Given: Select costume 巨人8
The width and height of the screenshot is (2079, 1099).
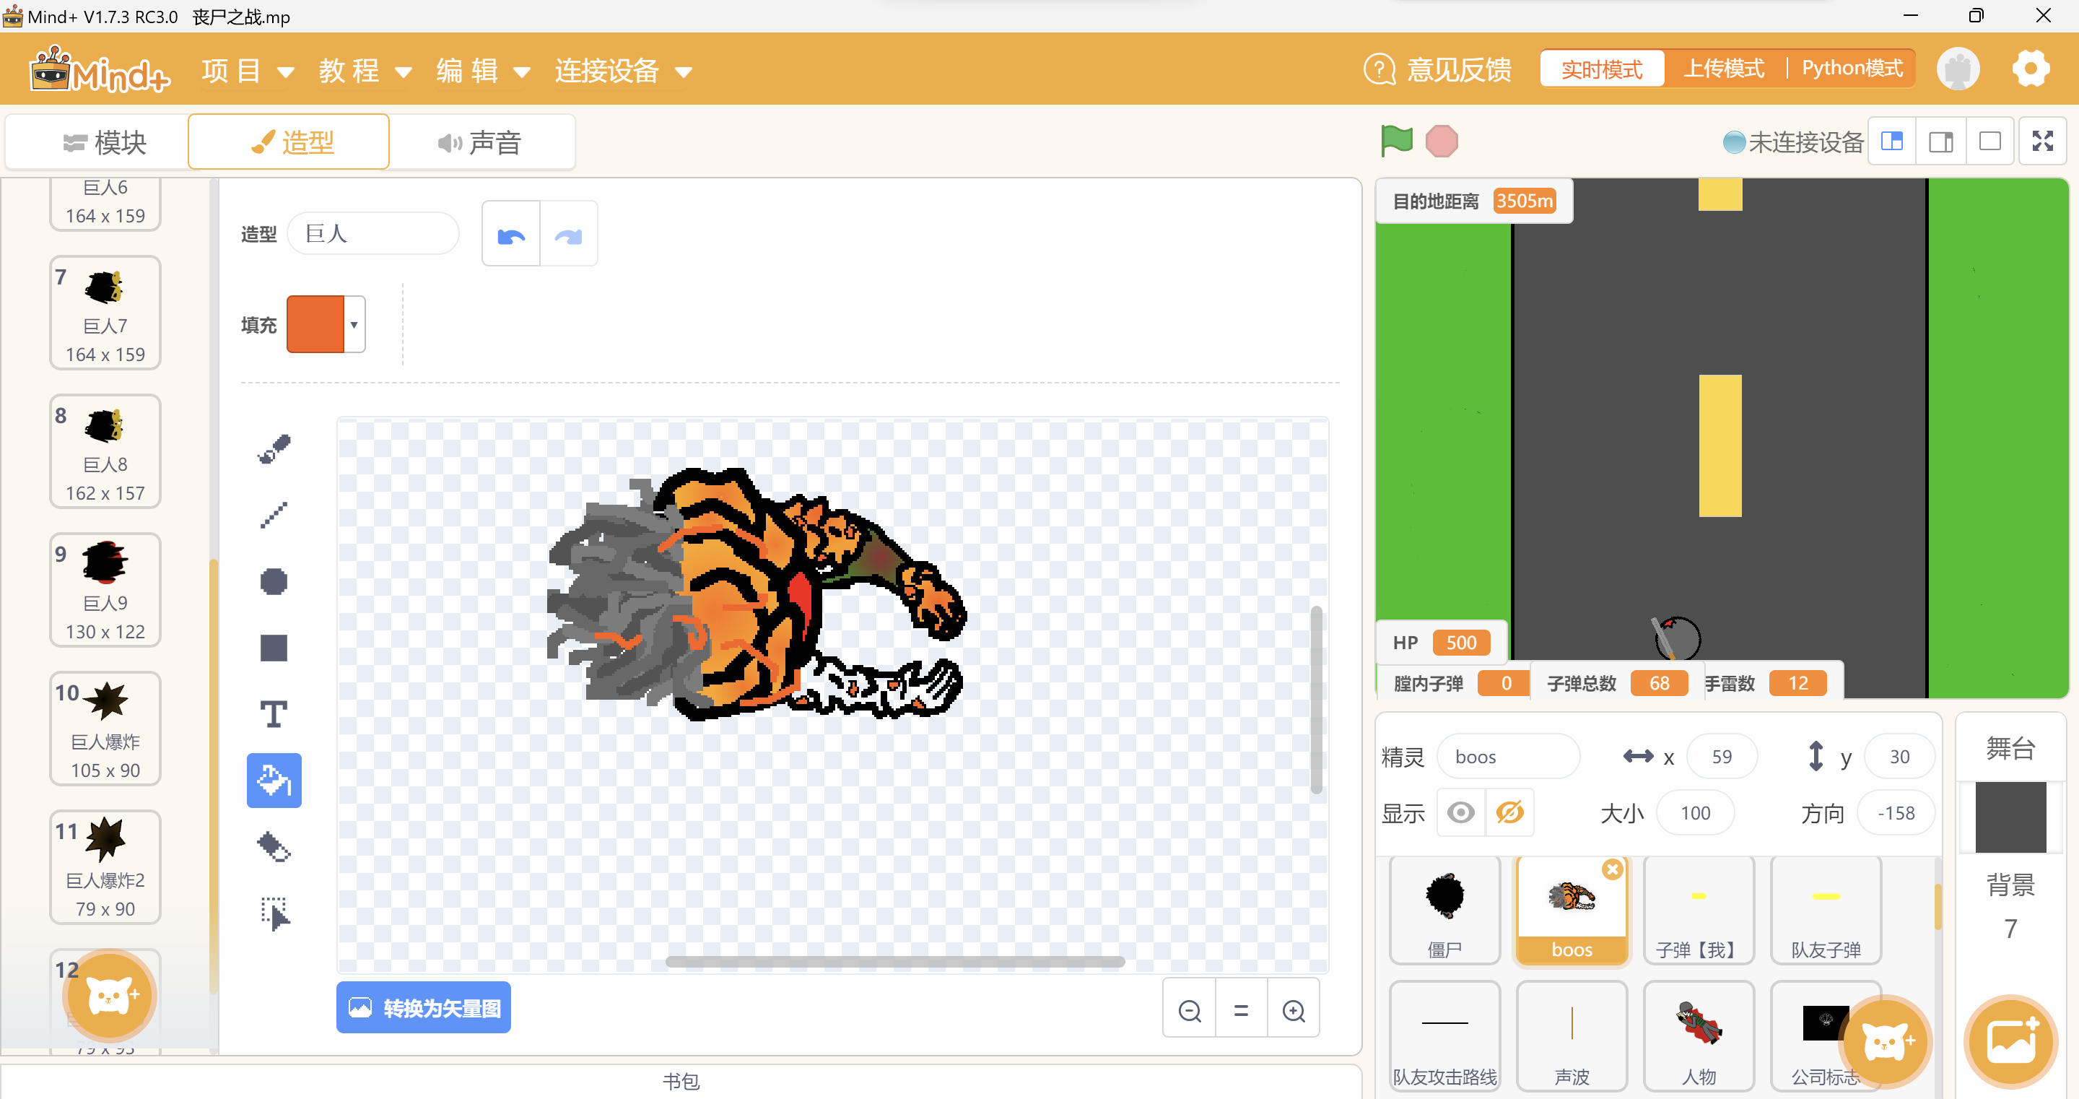Looking at the screenshot, I should 105,451.
